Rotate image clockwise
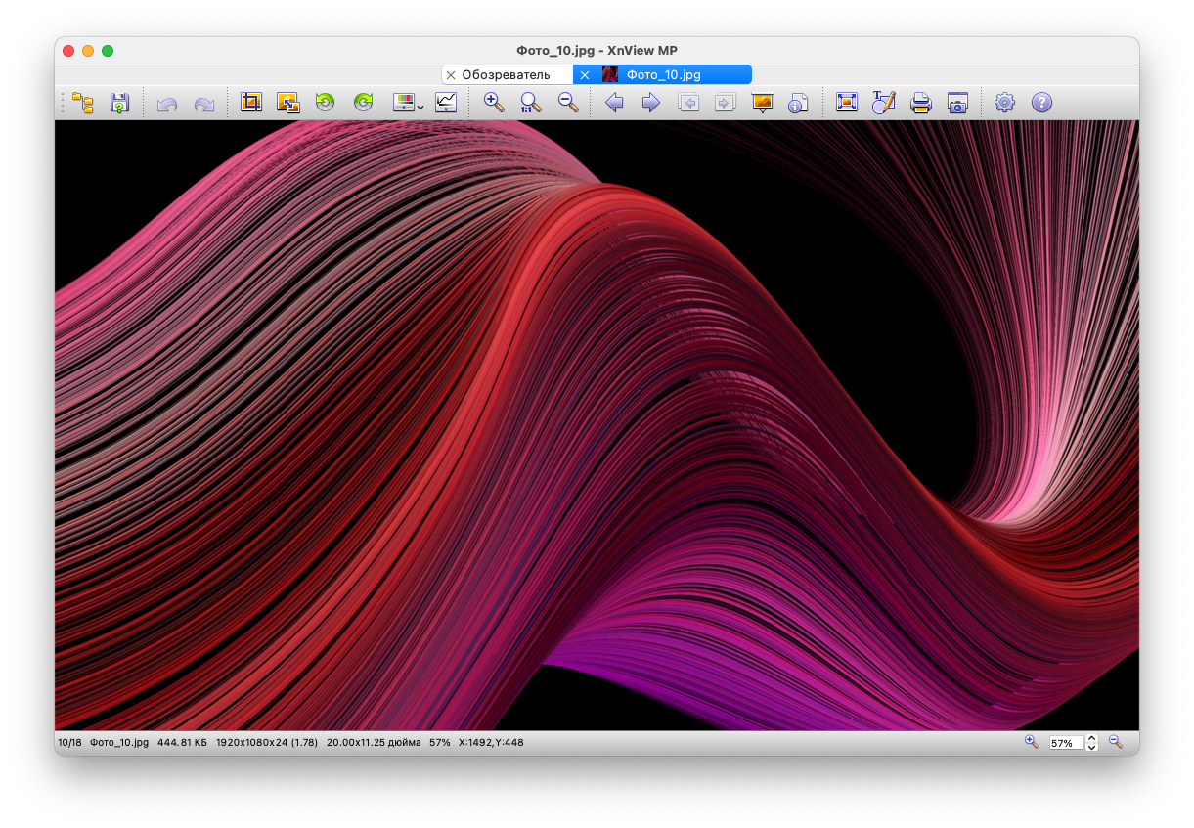The width and height of the screenshot is (1194, 828). 363,103
